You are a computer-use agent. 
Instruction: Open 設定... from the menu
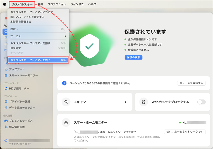[x=38, y=29]
